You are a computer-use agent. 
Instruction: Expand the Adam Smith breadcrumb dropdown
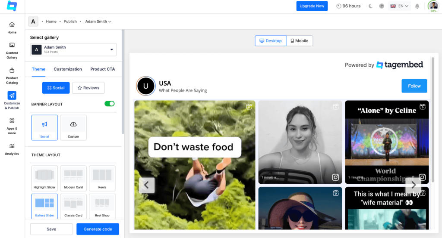pyautogui.click(x=98, y=22)
